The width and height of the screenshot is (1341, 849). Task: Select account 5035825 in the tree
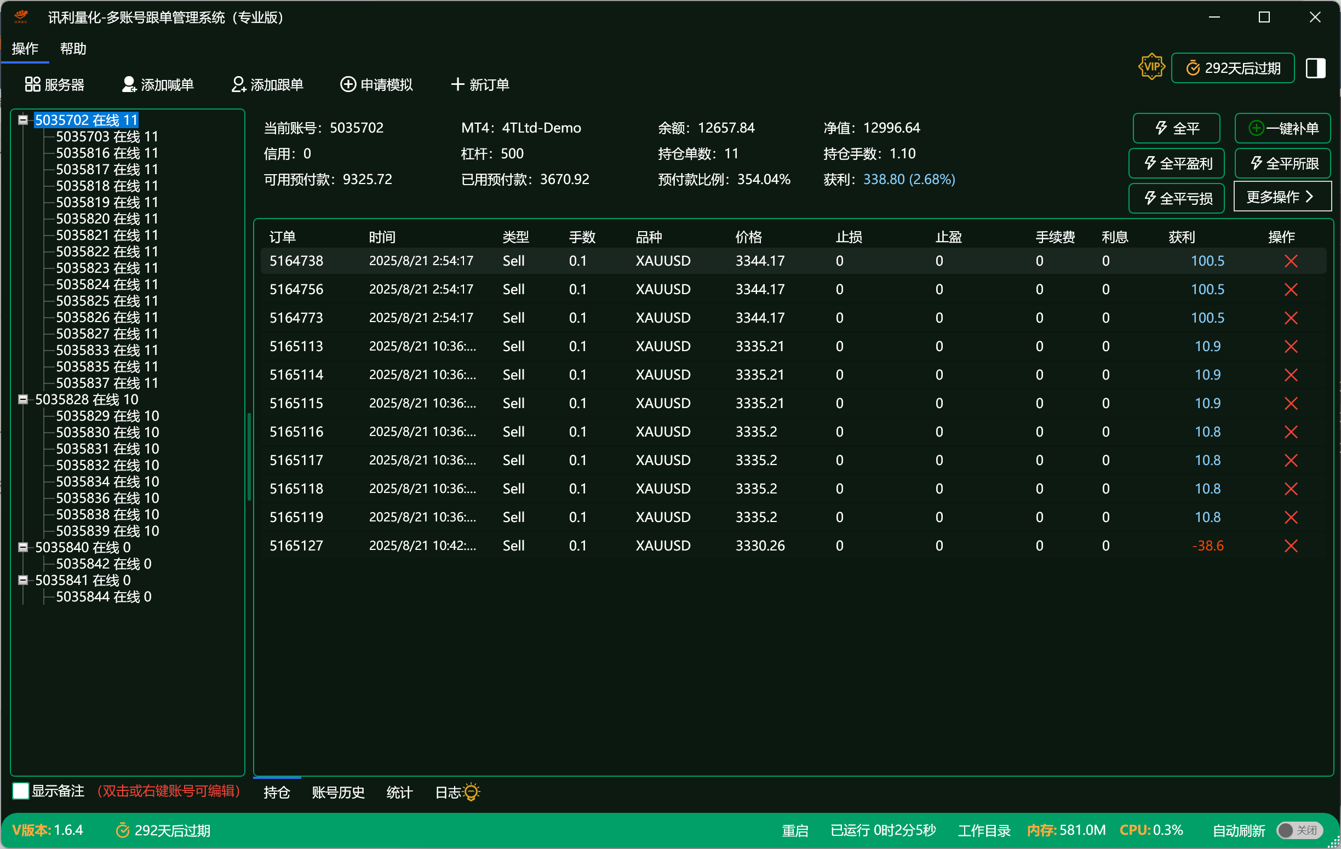coord(107,301)
